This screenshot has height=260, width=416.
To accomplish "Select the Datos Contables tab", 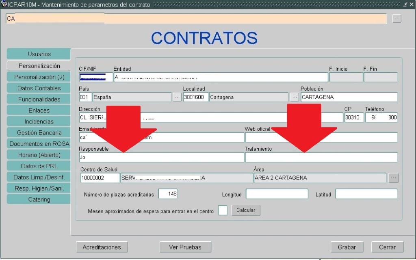I will (x=39, y=88).
